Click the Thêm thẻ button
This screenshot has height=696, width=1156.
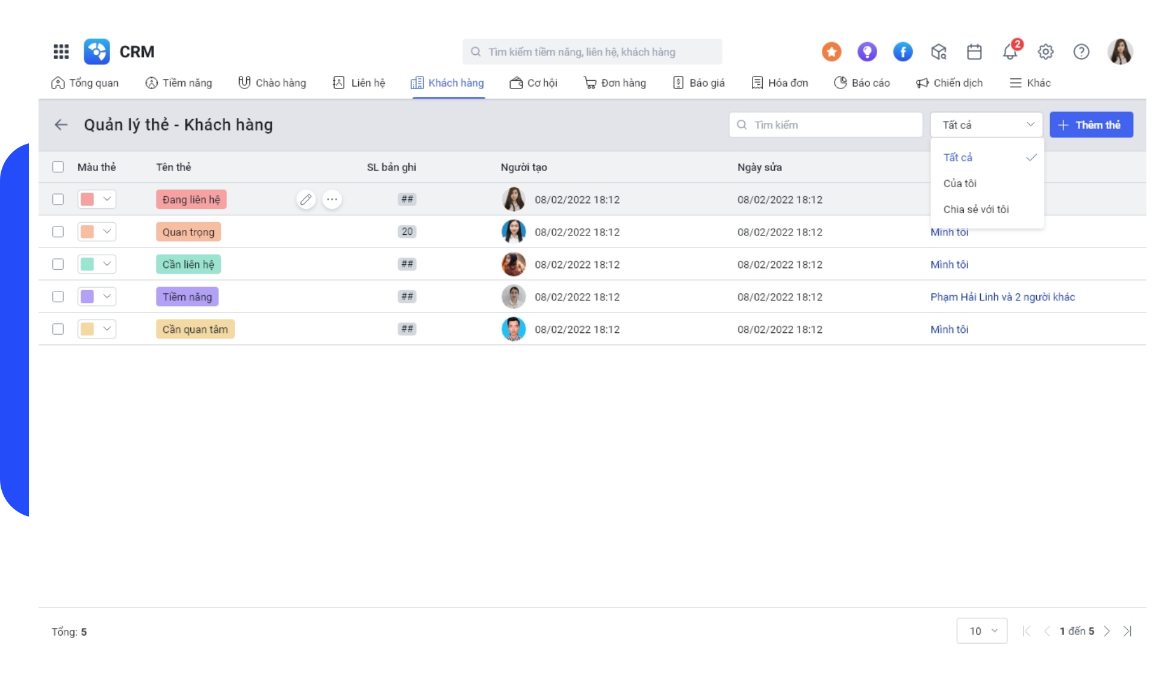1091,125
